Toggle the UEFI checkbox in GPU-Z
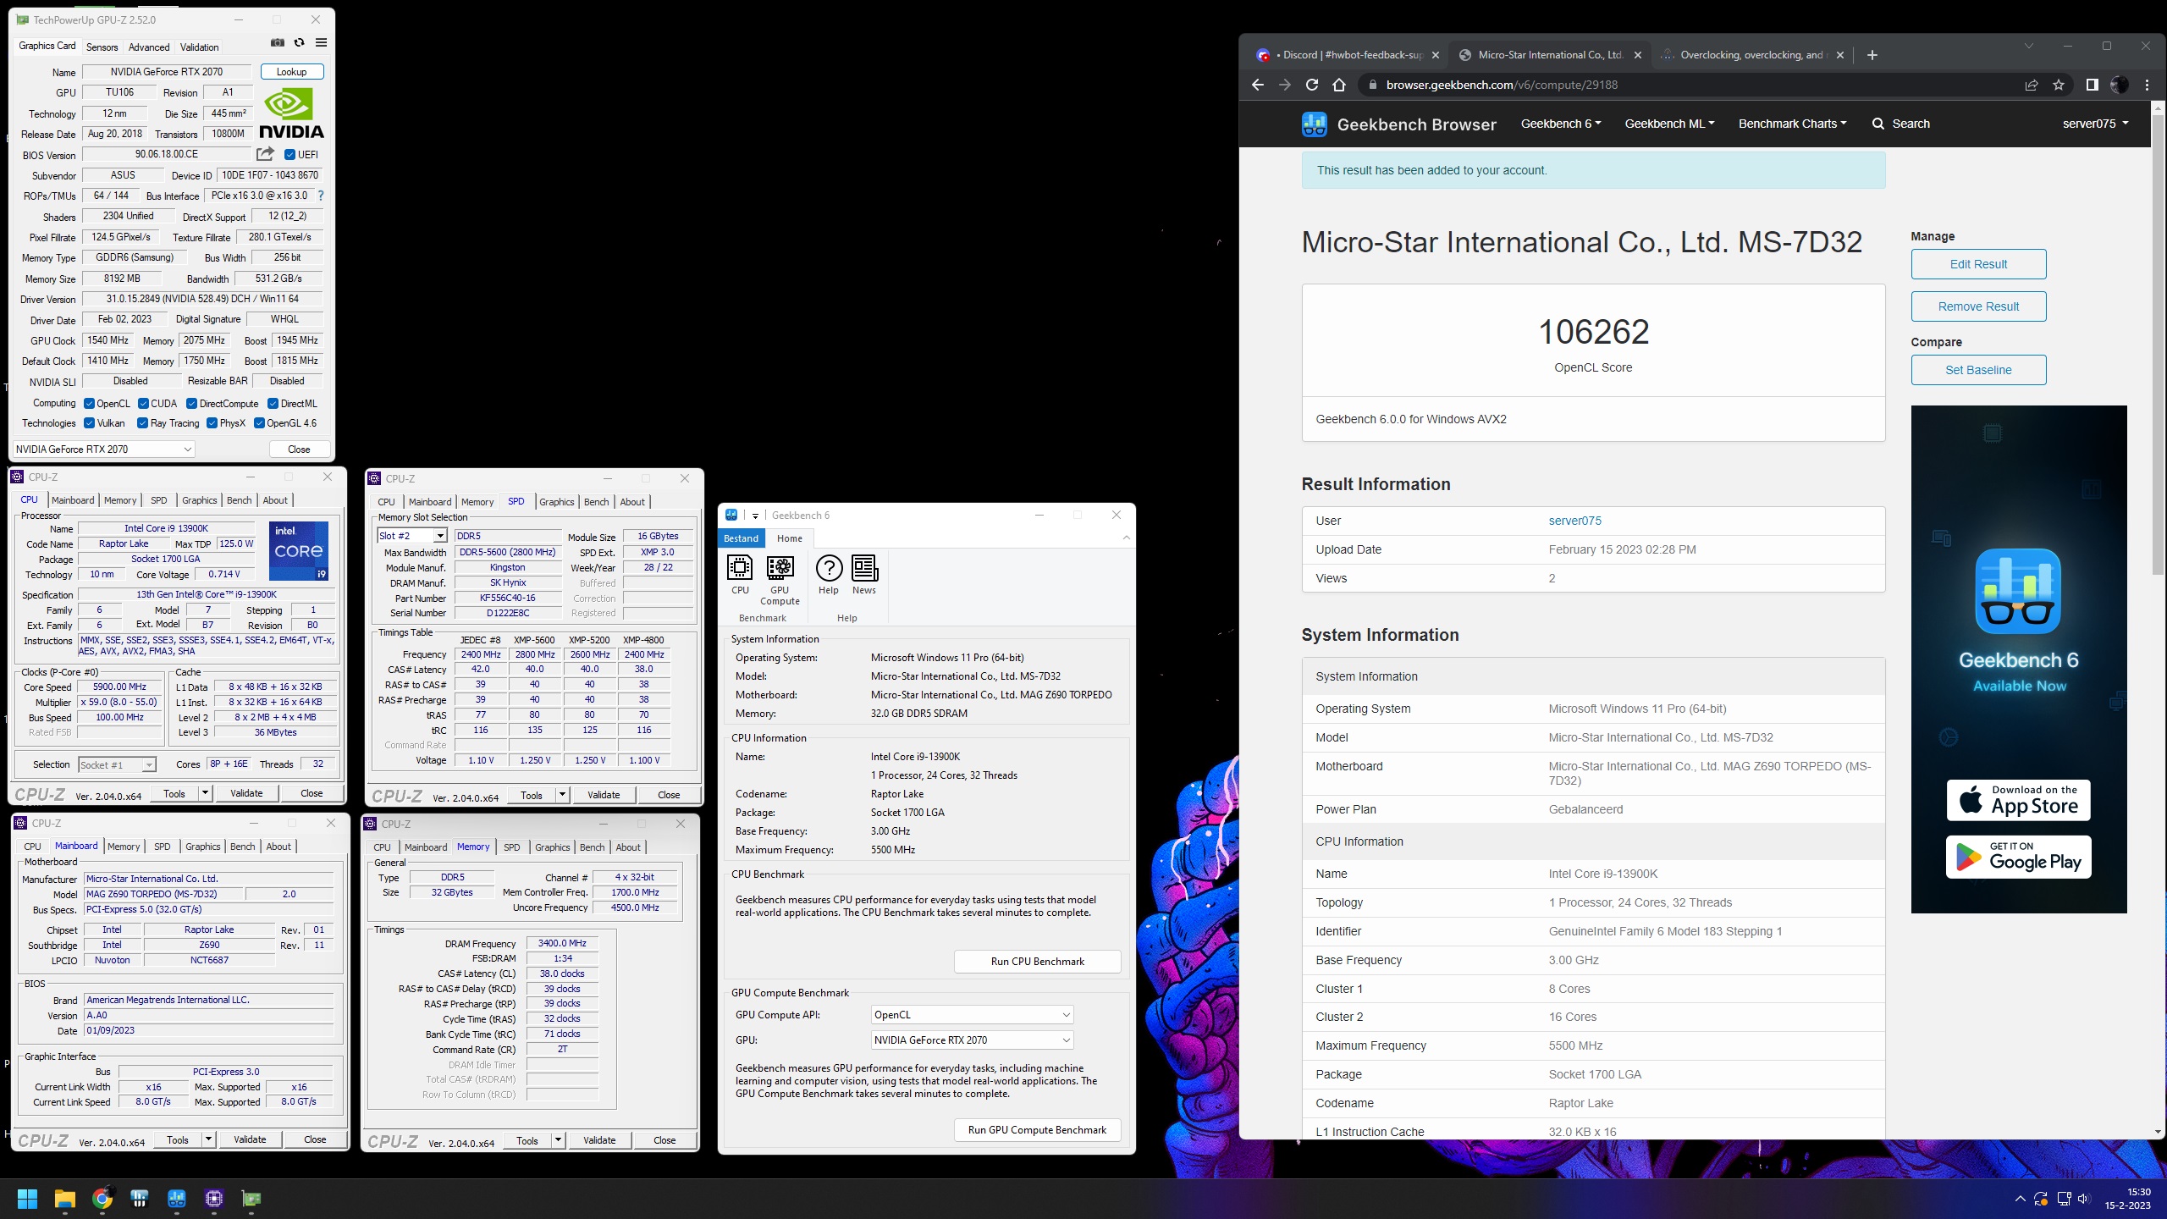The width and height of the screenshot is (2167, 1219). [x=289, y=154]
